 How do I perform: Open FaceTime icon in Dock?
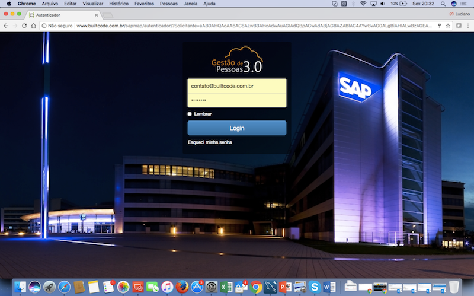pyautogui.click(x=153, y=287)
